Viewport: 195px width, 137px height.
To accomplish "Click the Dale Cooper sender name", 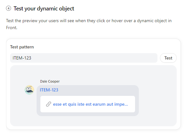I will coord(50,81).
